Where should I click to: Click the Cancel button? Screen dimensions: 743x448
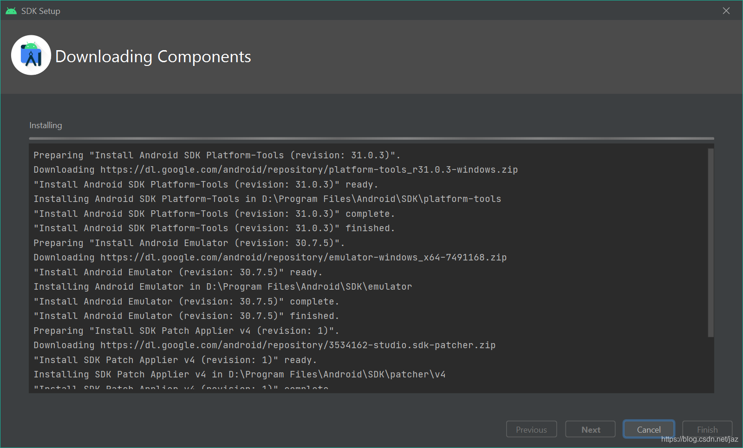(649, 429)
